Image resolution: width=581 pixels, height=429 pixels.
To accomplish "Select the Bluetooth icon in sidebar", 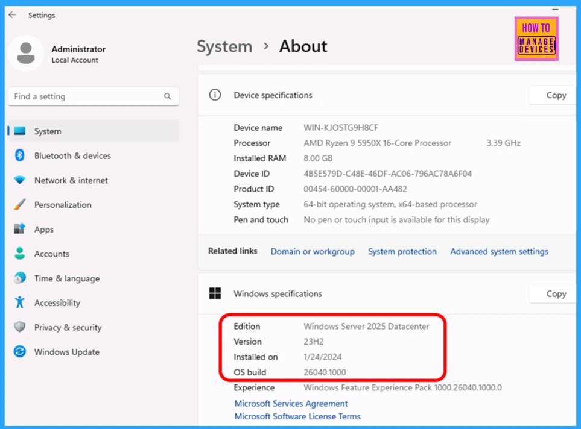I will pyautogui.click(x=20, y=155).
